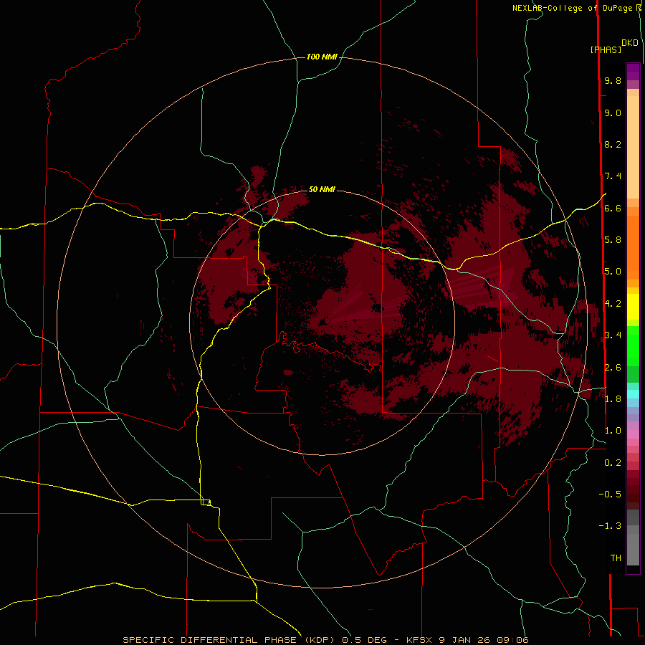This screenshot has height=645, width=645.
Task: Click the 100 NMI range ring label
Action: click(x=322, y=57)
